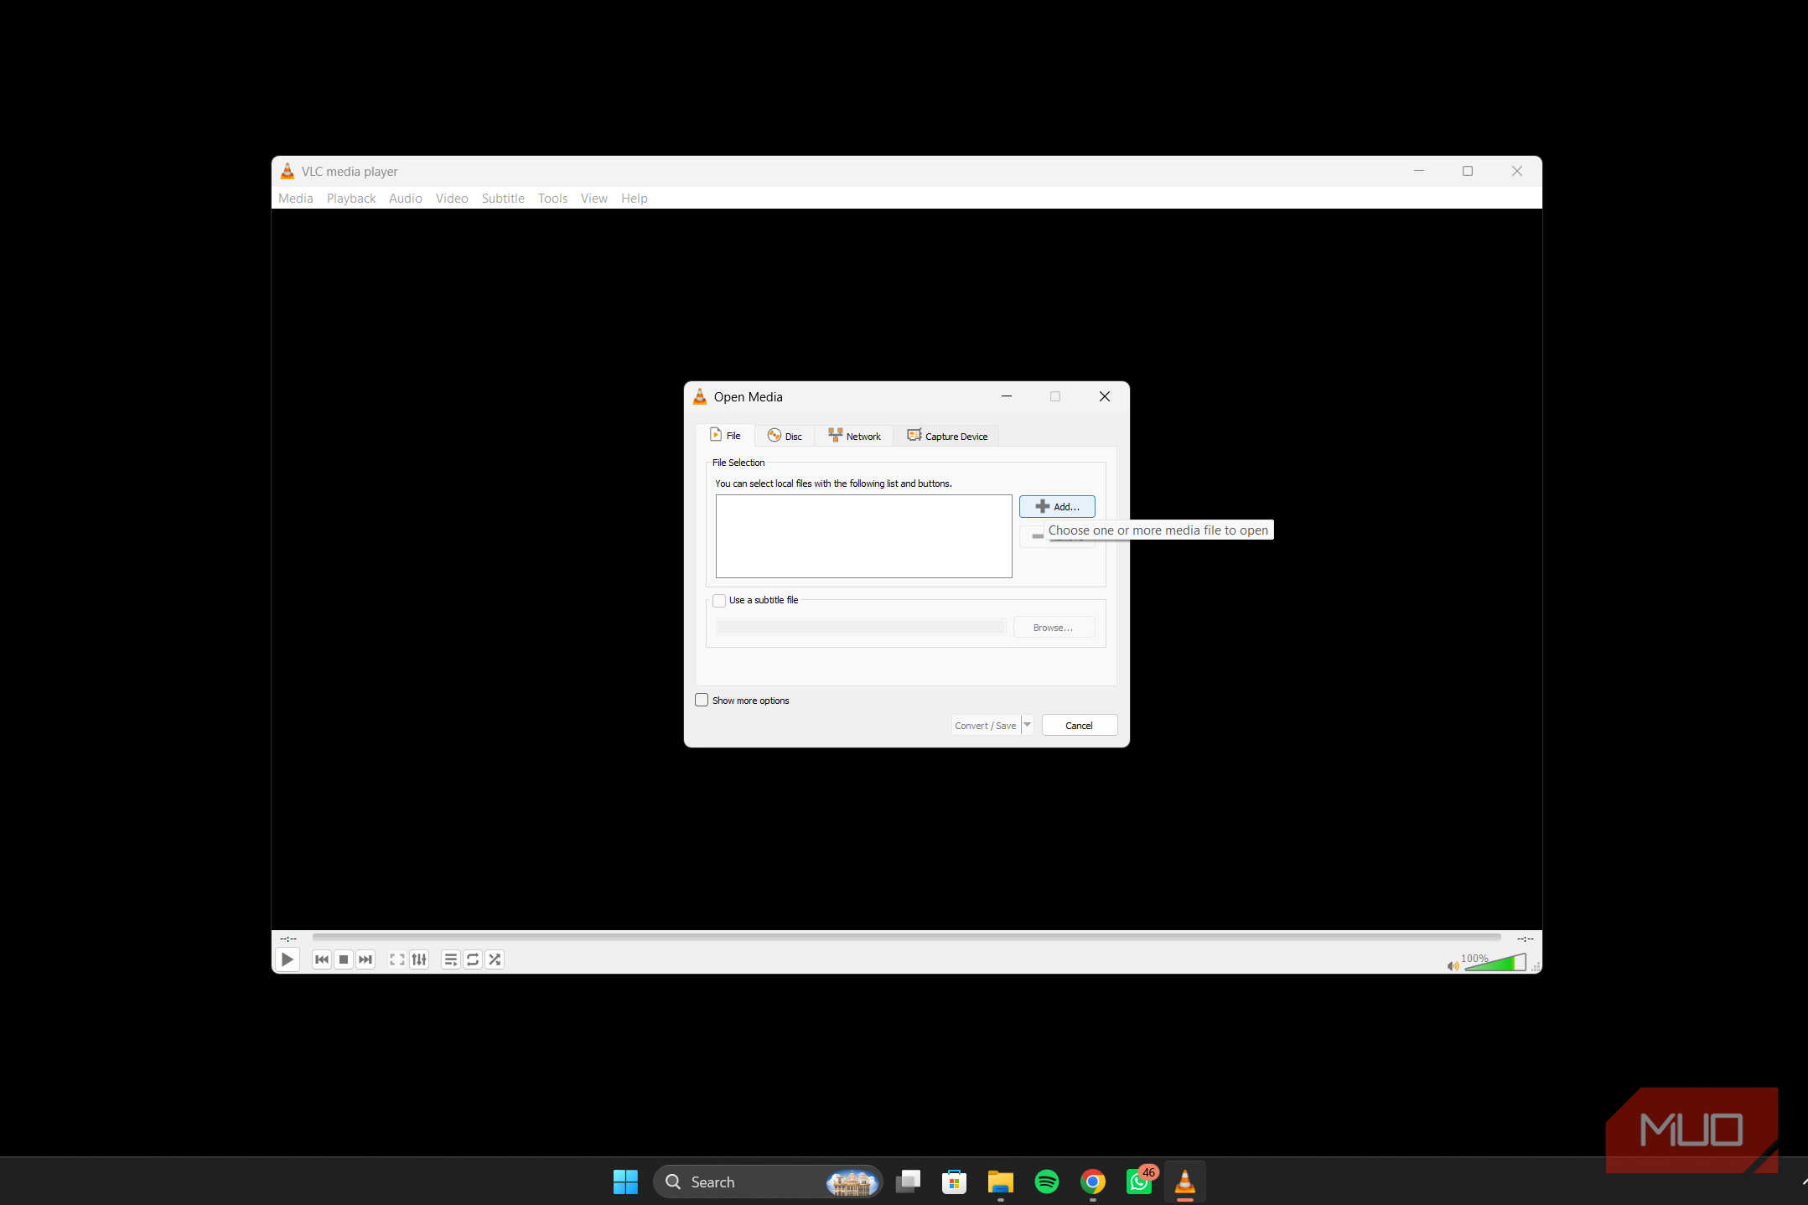Click the playback seek bar

click(906, 938)
